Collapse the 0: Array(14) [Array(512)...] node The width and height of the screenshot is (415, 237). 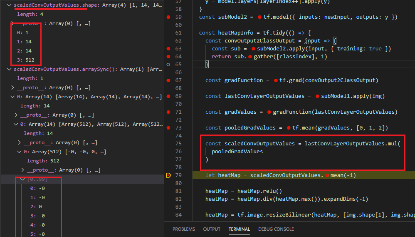[16, 124]
